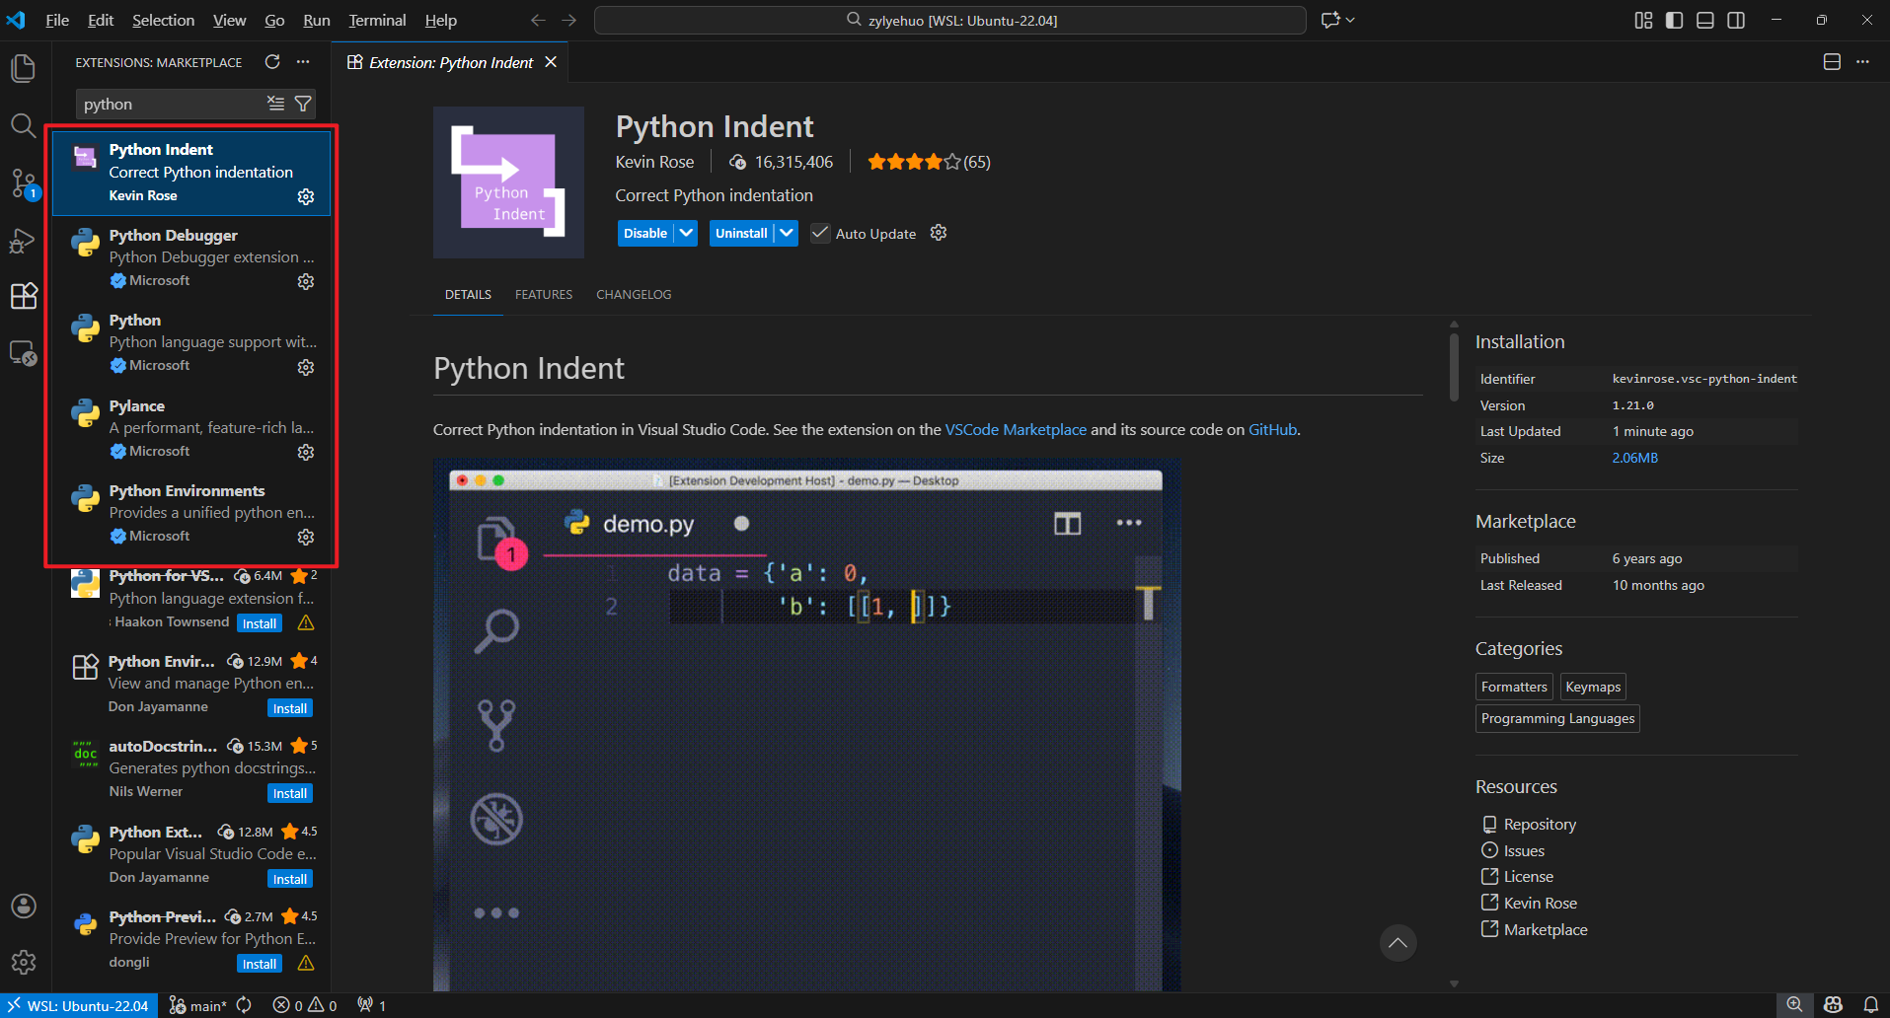Open manage gear for Pylance
Screen dimensions: 1890x1018
click(306, 452)
